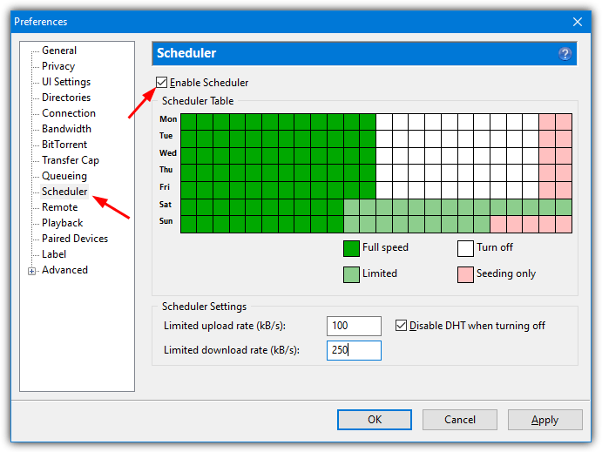Select Label in the sidebar
Screen dimensions: 602x452
coord(54,254)
